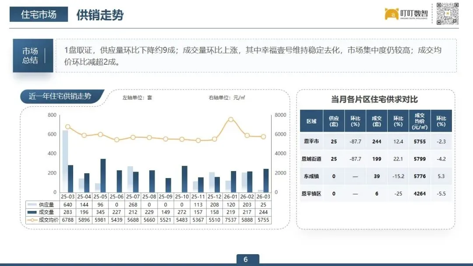Screen dimensions: 473x266
Task: Select the 供销走势 heading
Action: tap(100, 14)
